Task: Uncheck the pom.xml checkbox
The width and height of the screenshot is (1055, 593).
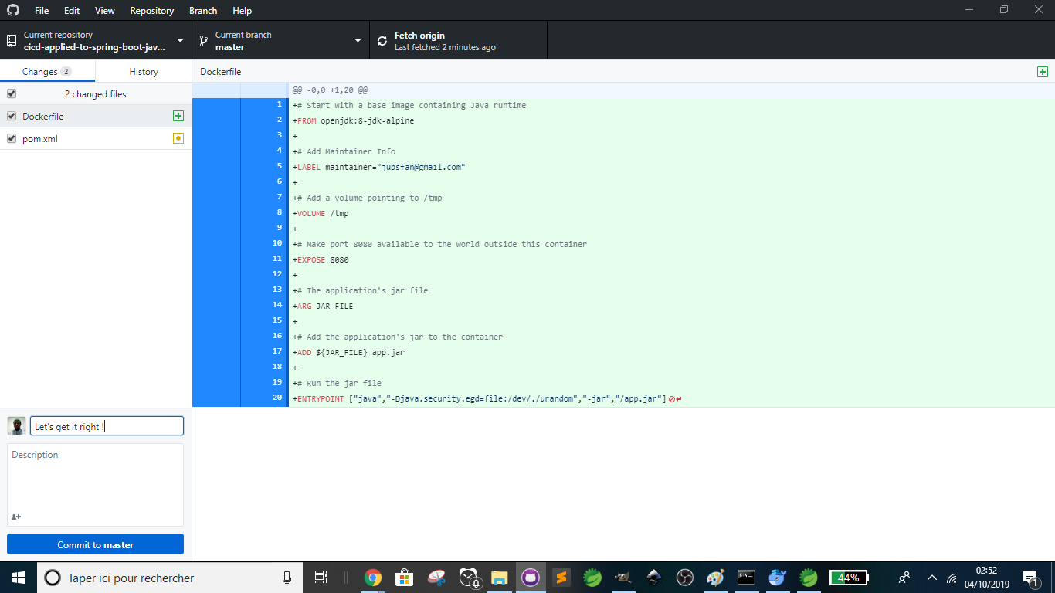Action: 12,139
